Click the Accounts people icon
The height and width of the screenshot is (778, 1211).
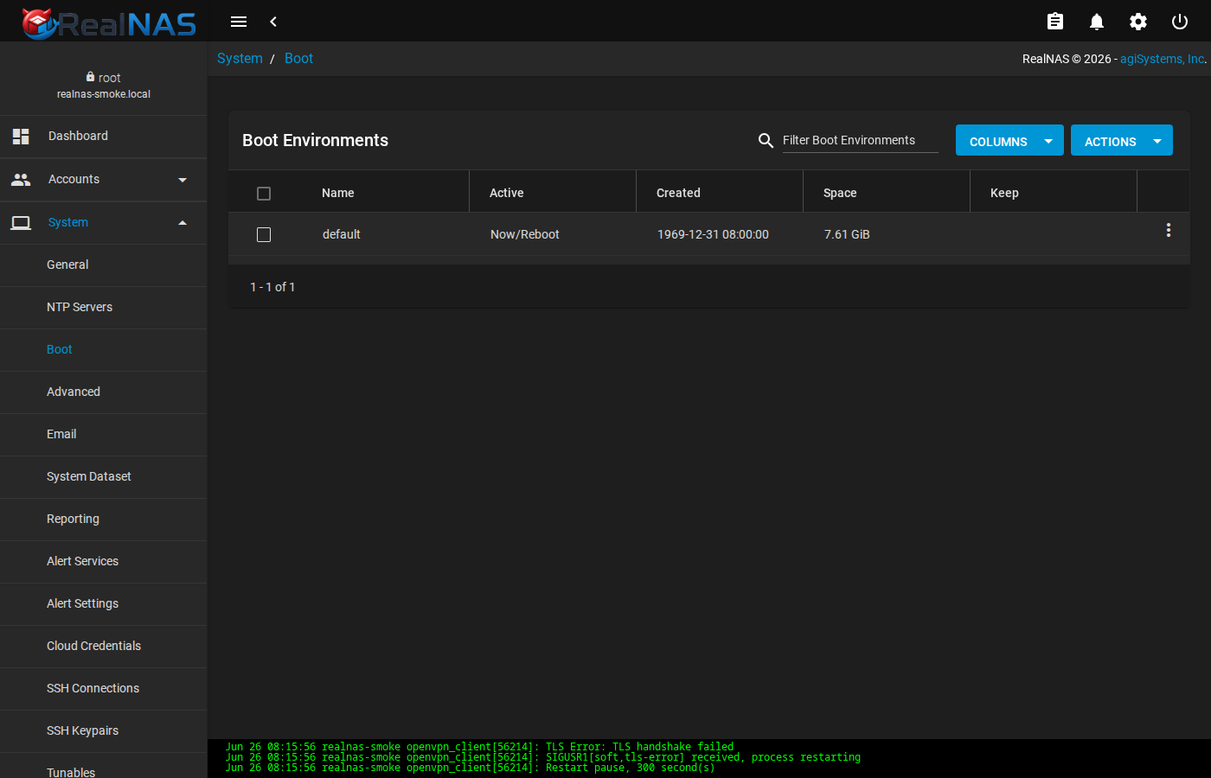pos(21,179)
